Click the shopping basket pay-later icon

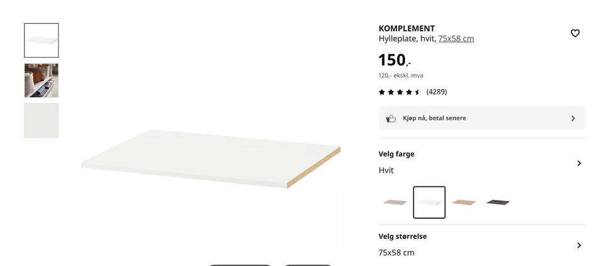click(391, 119)
